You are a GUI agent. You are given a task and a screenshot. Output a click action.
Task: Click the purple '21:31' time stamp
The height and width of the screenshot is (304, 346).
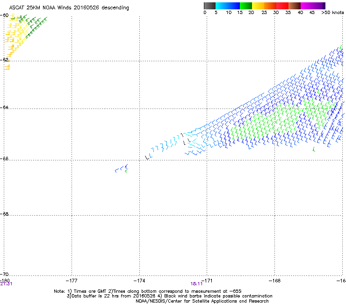[6, 284]
